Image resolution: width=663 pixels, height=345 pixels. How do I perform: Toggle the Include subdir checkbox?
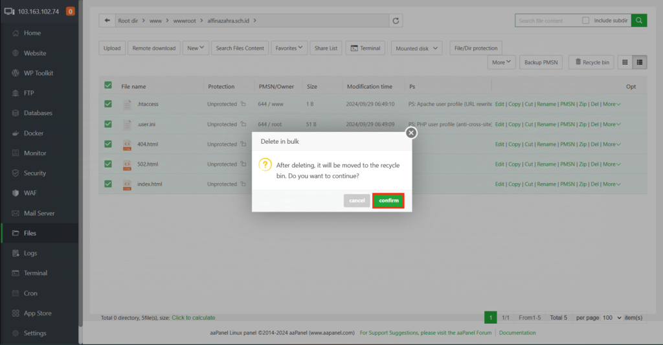point(586,21)
